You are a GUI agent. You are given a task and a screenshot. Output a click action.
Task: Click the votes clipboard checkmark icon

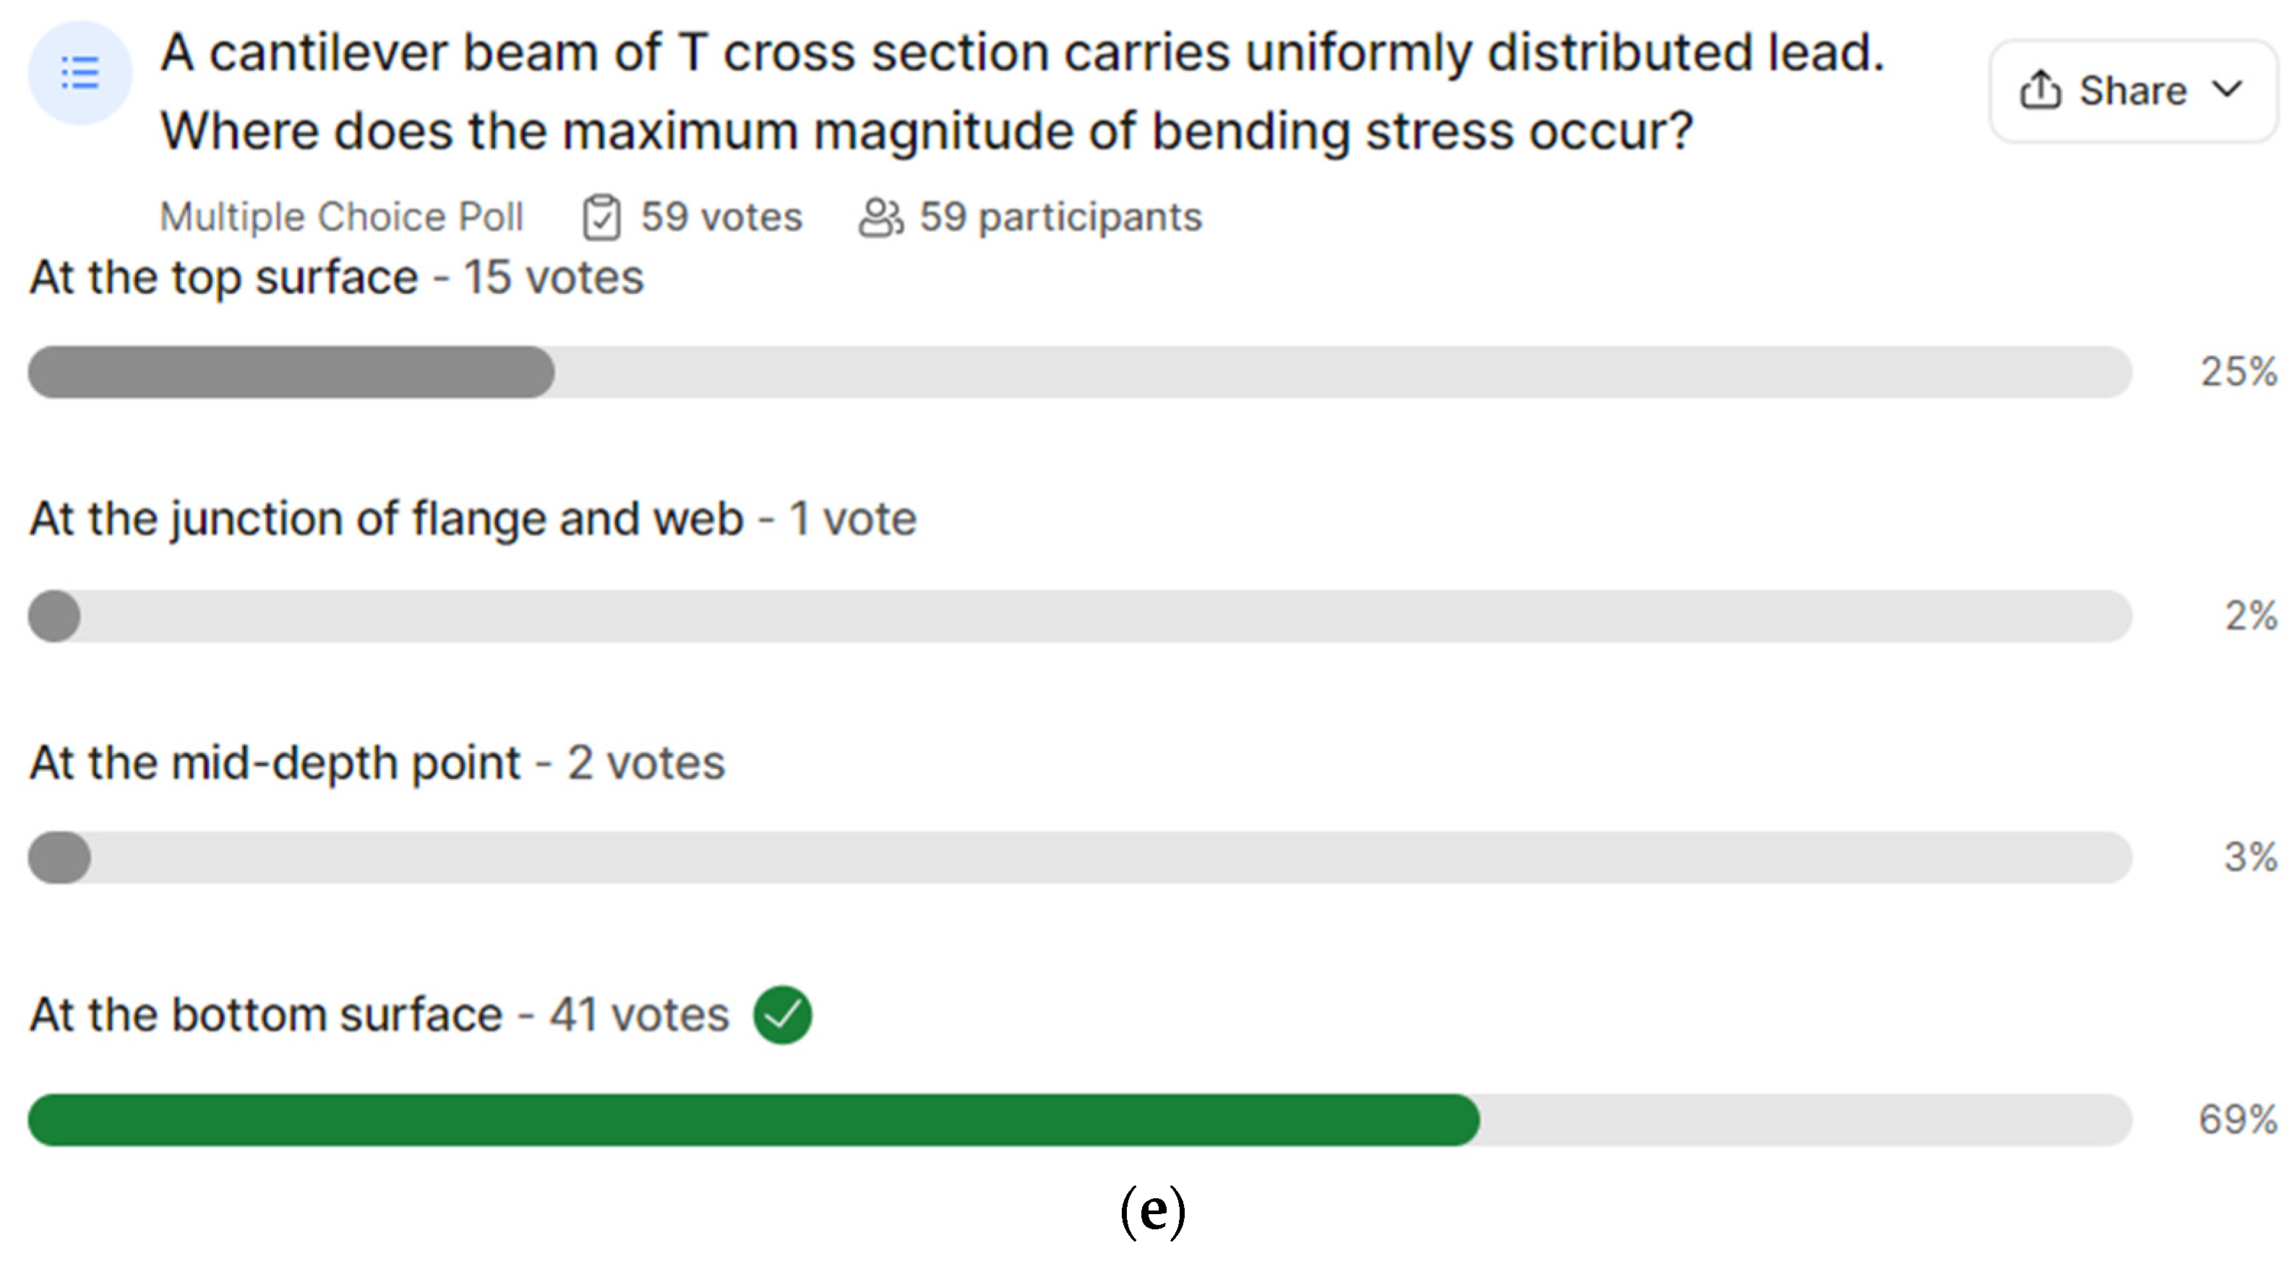point(601,218)
